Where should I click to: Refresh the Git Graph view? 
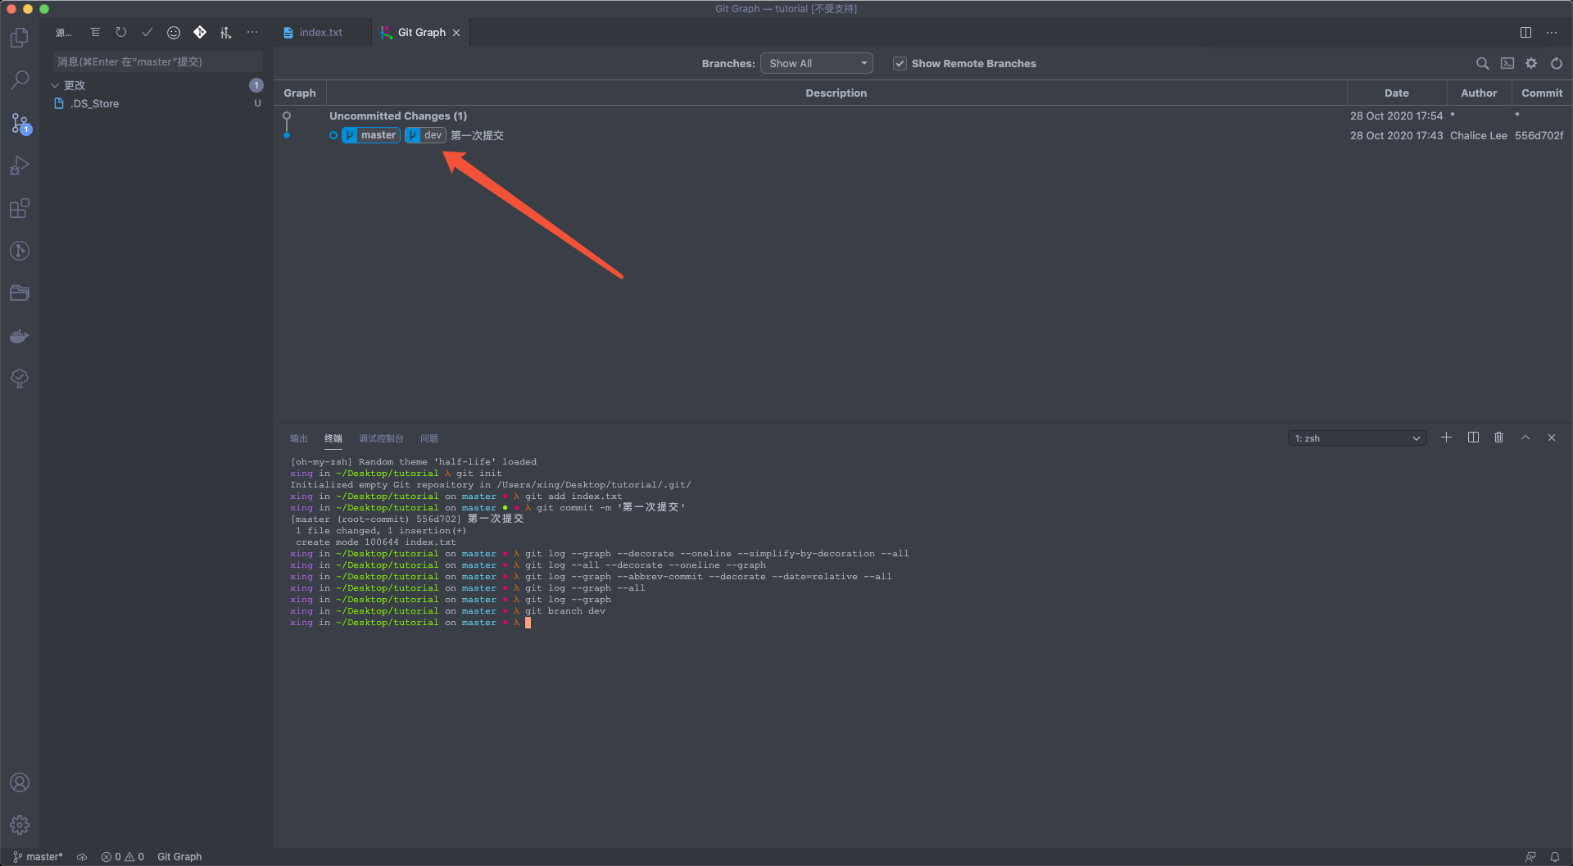(x=1556, y=63)
